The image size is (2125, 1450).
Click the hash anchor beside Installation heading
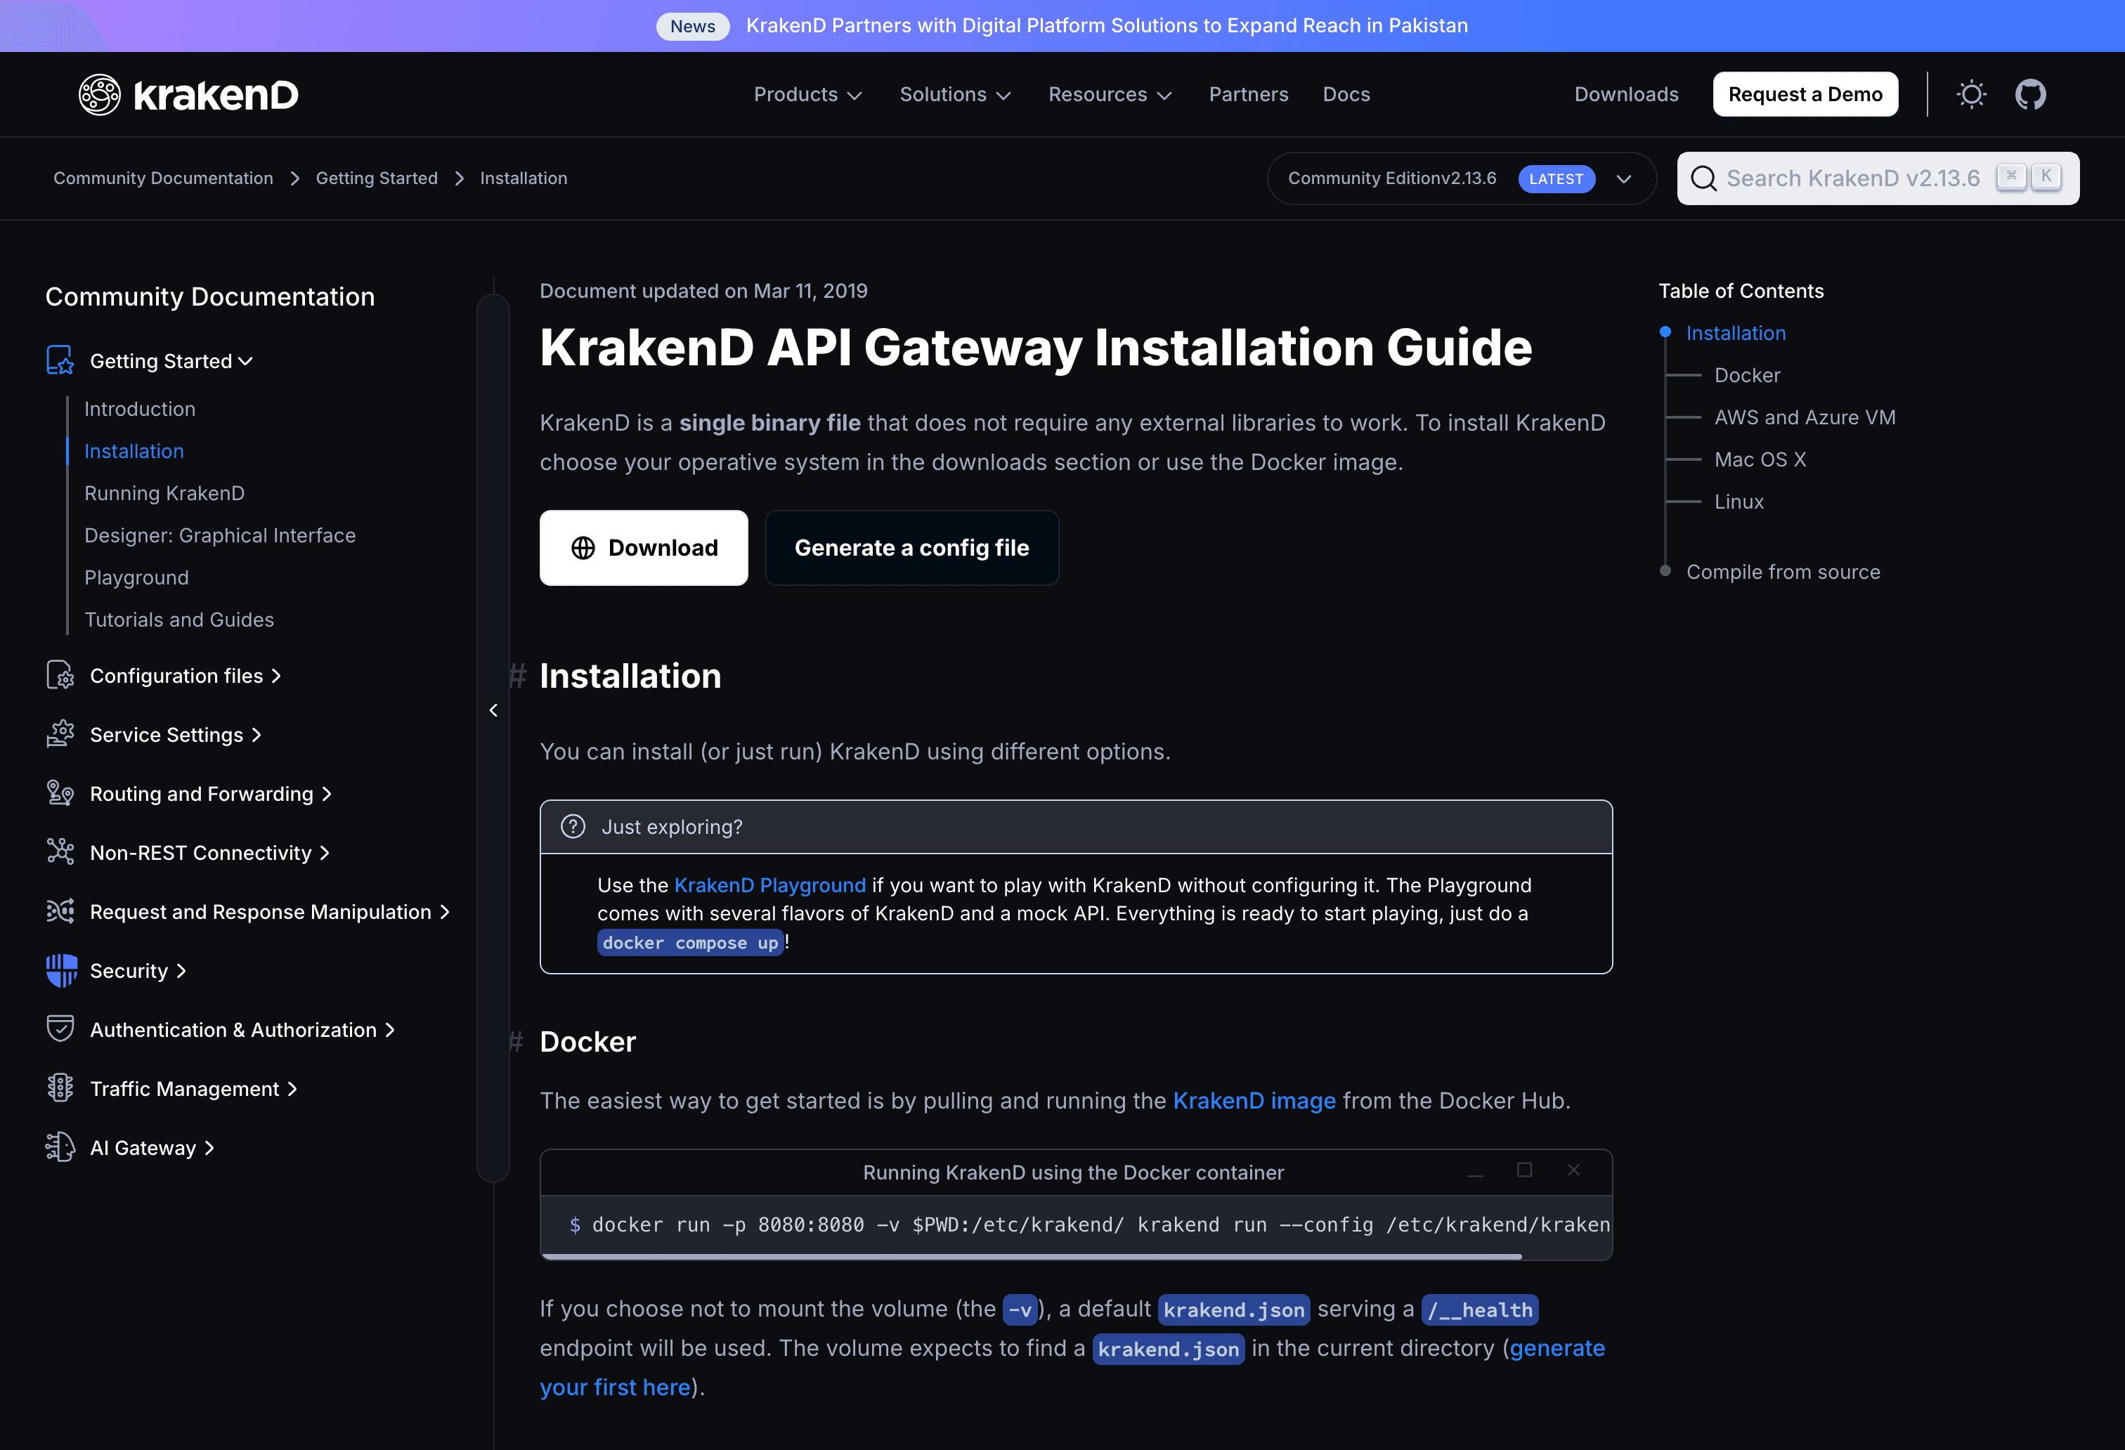pyautogui.click(x=517, y=677)
